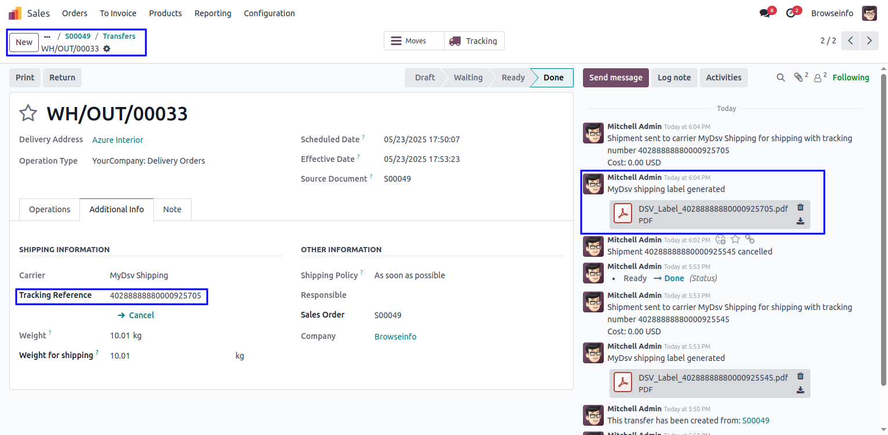Switch to the Operations tab
888x435 pixels.
(x=50, y=209)
